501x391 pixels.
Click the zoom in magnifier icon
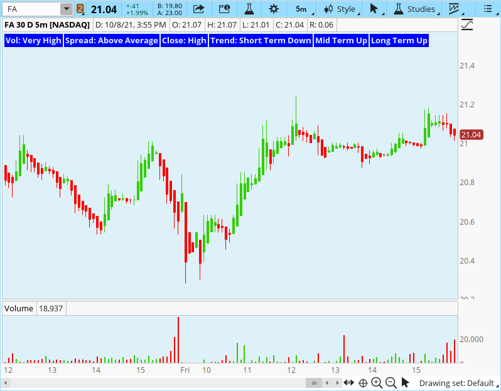coord(377,383)
